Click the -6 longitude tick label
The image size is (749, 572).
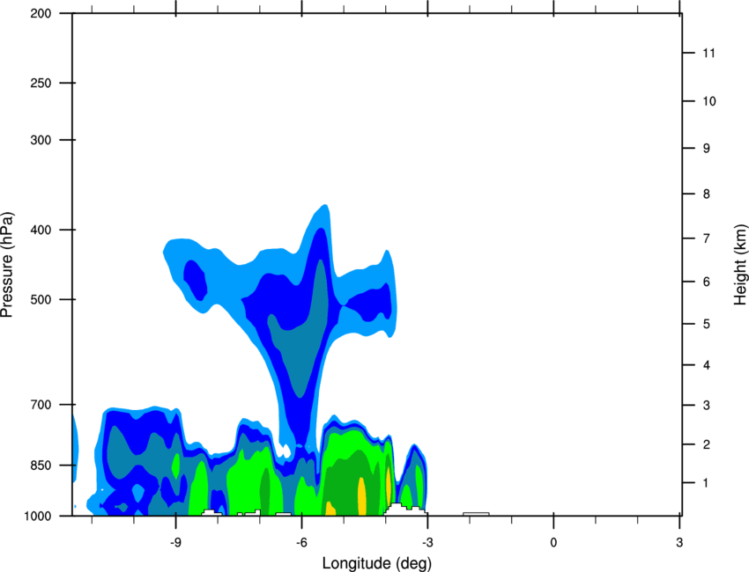point(301,543)
